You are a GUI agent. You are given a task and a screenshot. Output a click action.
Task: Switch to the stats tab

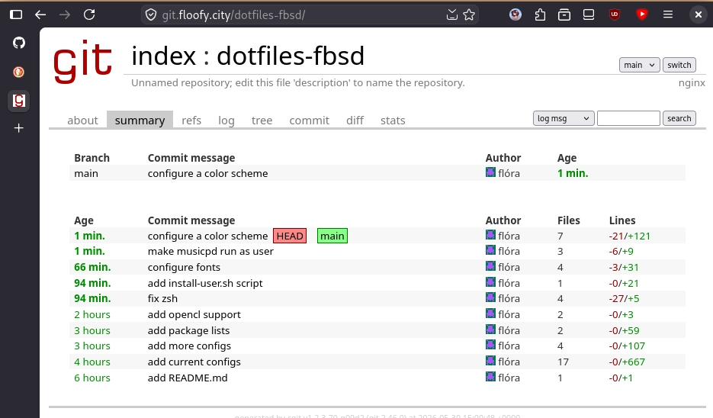(393, 120)
